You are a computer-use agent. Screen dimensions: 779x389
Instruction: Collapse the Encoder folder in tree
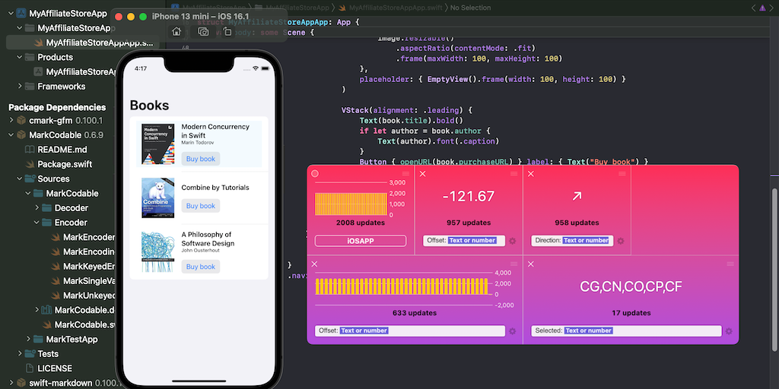pyautogui.click(x=37, y=223)
